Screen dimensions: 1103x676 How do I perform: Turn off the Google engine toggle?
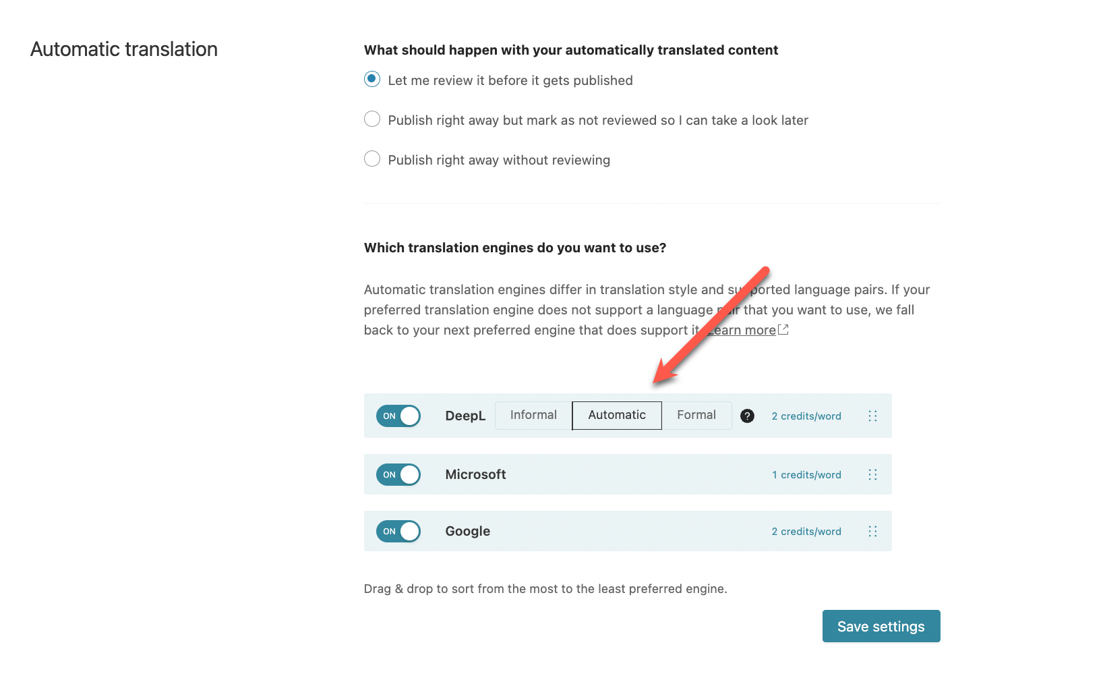[398, 532]
